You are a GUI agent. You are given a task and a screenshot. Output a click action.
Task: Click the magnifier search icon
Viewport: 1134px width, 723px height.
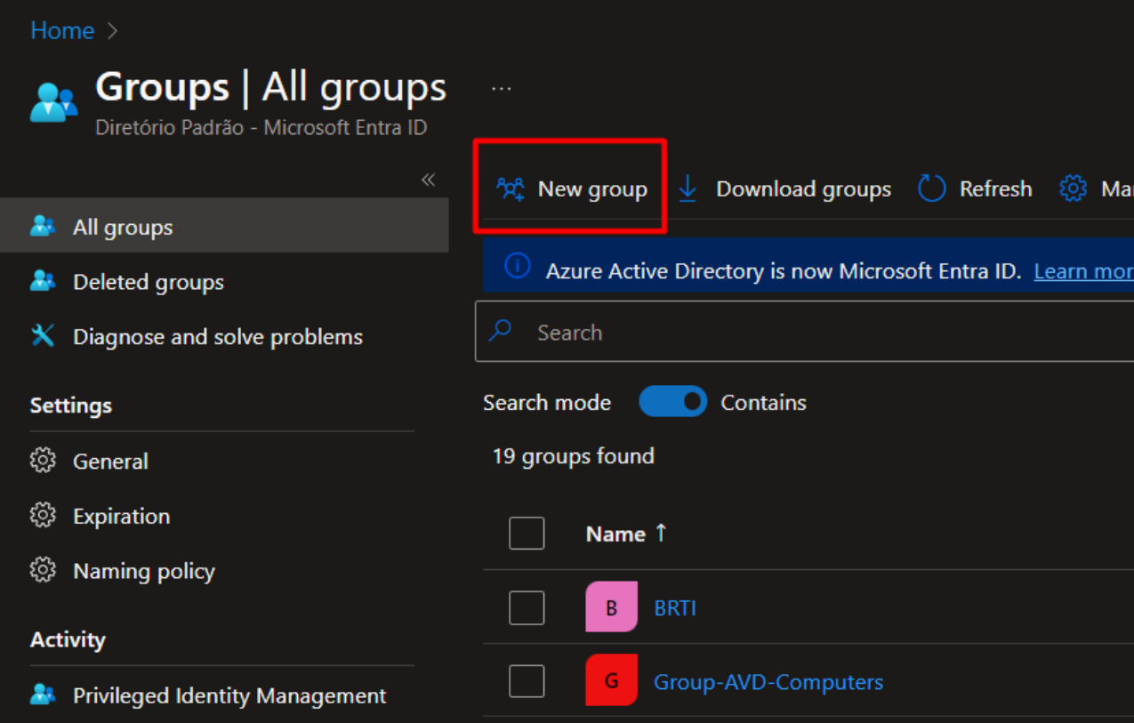pyautogui.click(x=501, y=330)
